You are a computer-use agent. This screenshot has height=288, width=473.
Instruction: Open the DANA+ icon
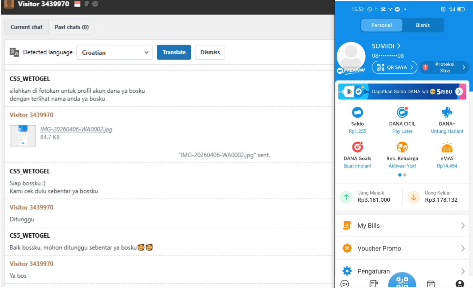tap(447, 112)
